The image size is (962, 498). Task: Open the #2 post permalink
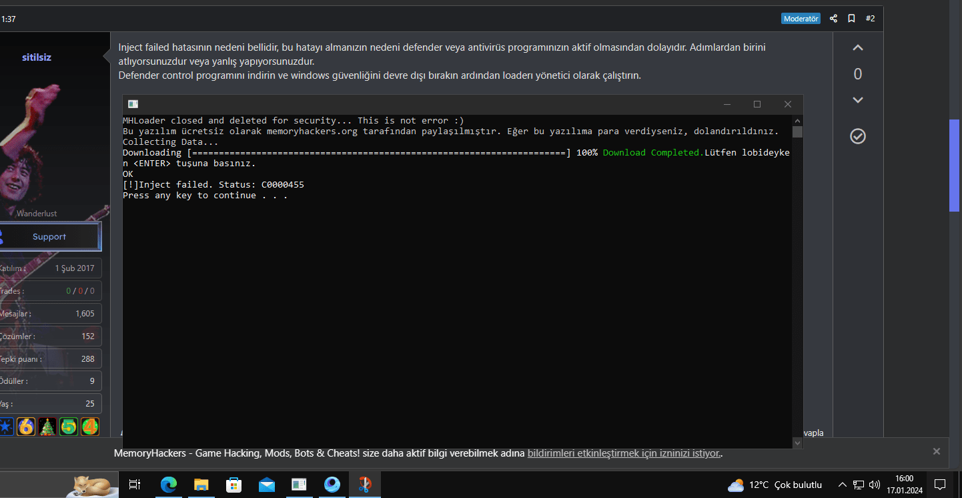[870, 19]
